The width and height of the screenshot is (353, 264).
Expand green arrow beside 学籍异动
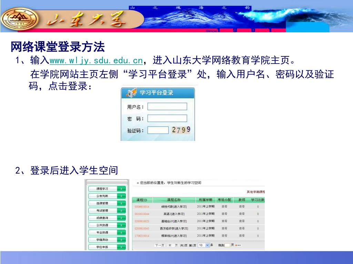coord(121,240)
